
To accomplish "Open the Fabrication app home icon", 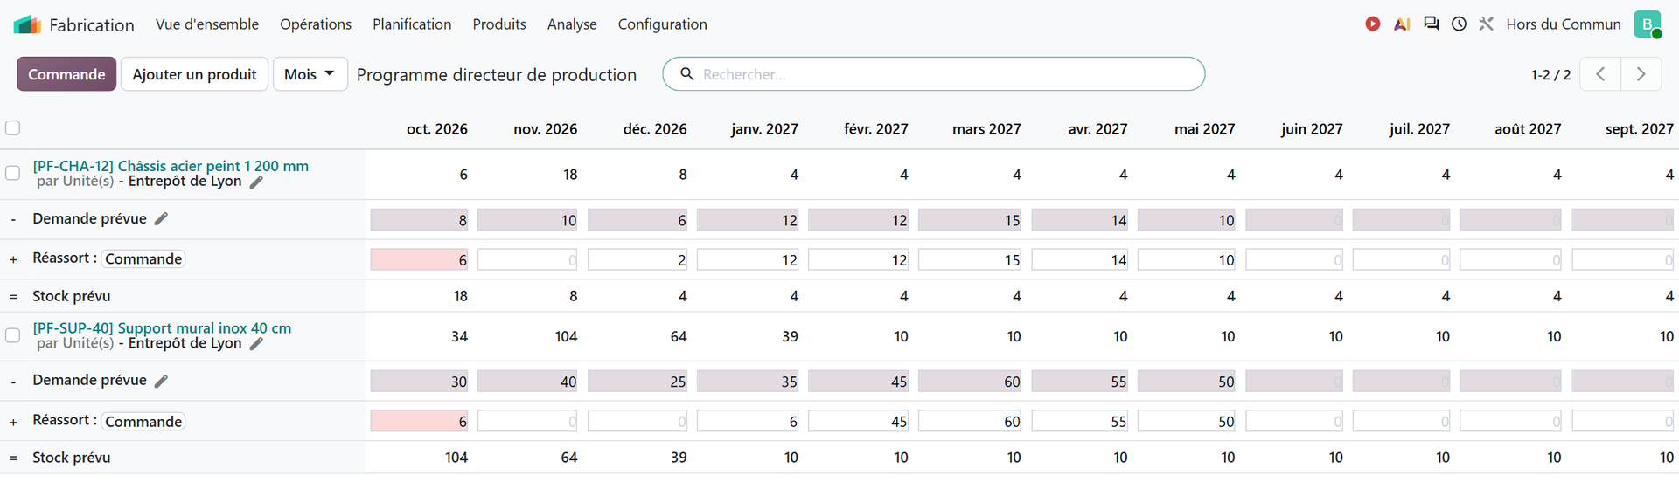I will pyautogui.click(x=27, y=24).
